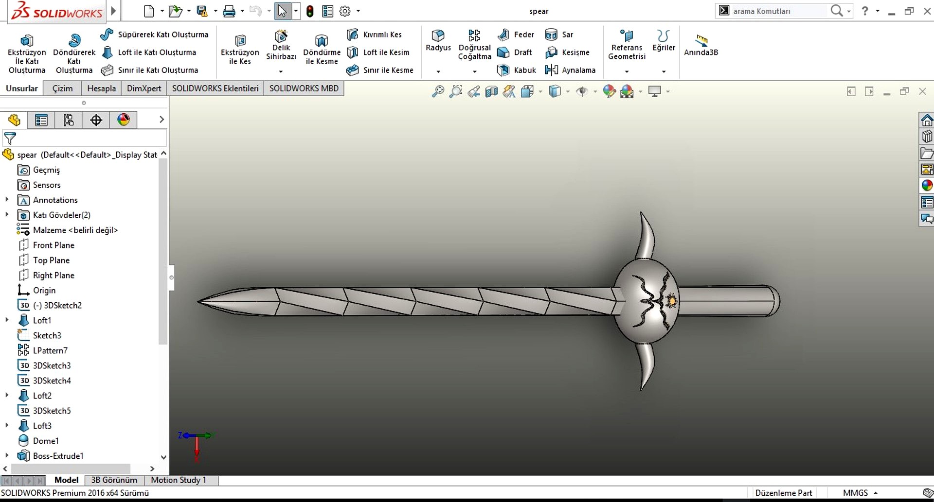Viewport: 934px width, 502px height.
Task: Open the Motion Study 1 tab
Action: pyautogui.click(x=178, y=480)
